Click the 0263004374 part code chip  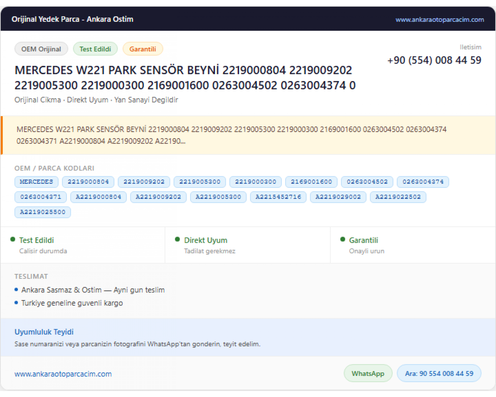point(423,182)
